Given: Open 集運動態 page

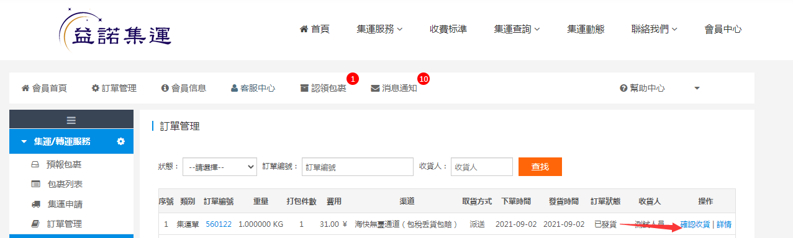Looking at the screenshot, I should tap(586, 29).
